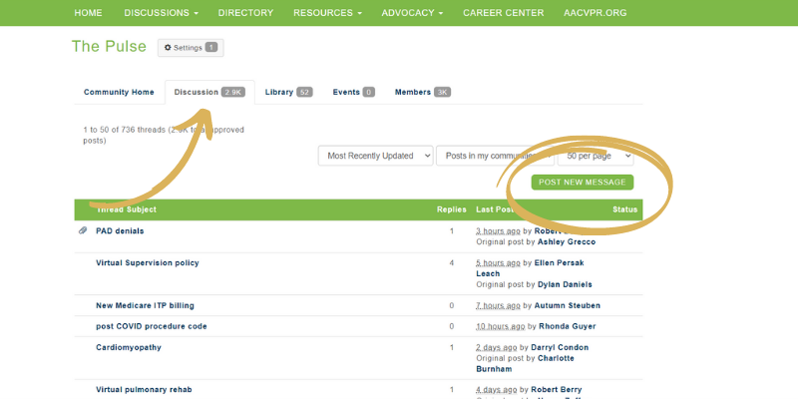
Task: Open the New Medicare ITP billing thread
Action: [x=145, y=305]
